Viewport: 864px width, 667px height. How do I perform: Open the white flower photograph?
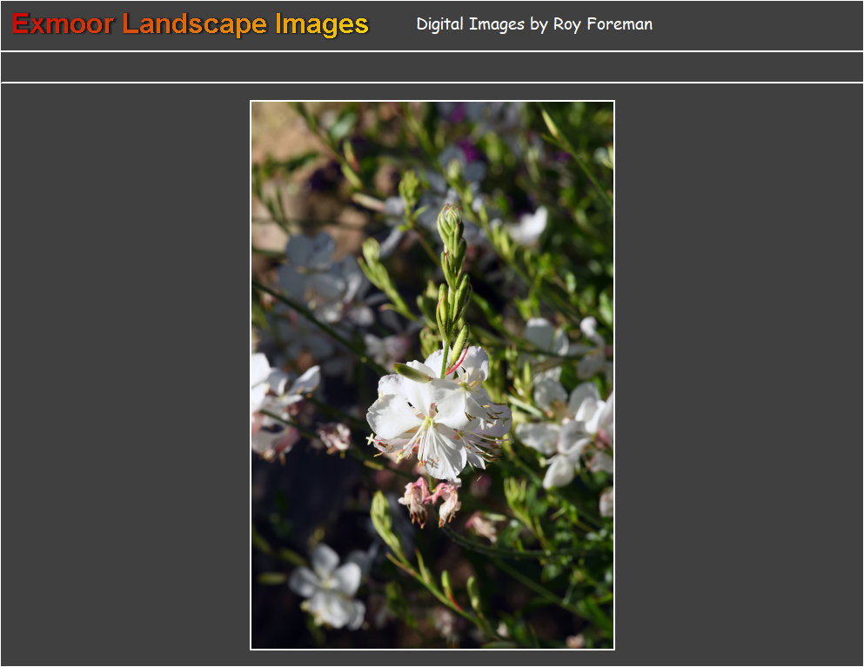tap(432, 375)
